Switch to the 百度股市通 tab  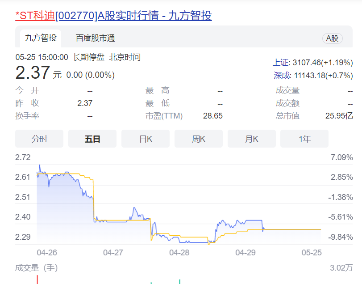pyautogui.click(x=95, y=38)
